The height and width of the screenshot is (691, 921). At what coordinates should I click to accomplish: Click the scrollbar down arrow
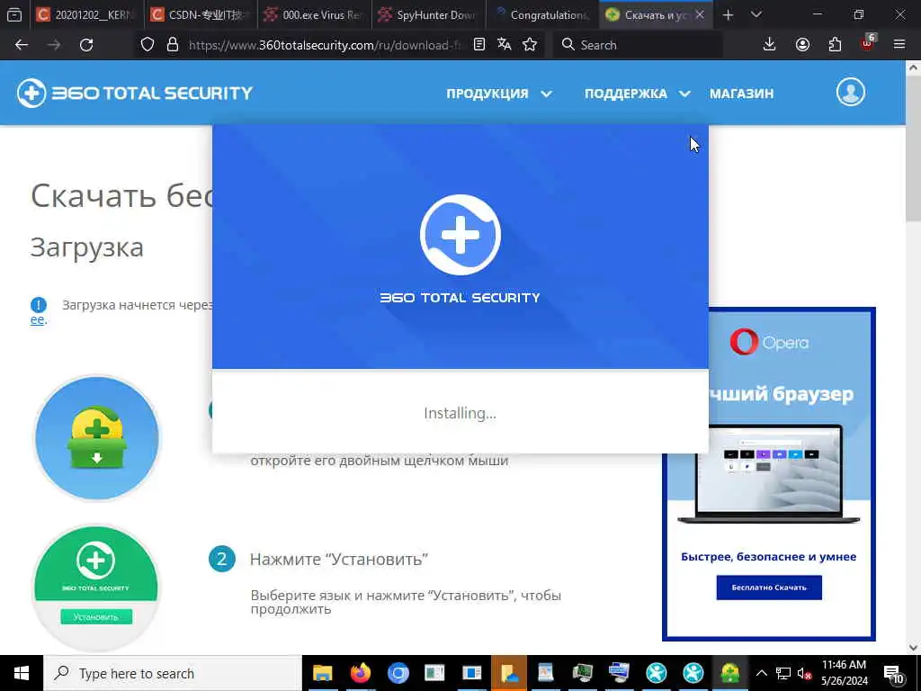point(913,647)
